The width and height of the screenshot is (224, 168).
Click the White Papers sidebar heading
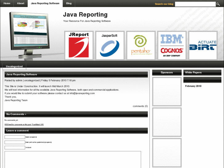pyautogui.click(x=202, y=72)
